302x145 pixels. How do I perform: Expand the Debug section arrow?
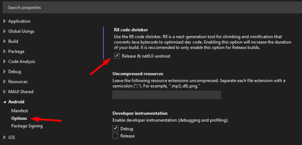pyautogui.click(x=5, y=72)
